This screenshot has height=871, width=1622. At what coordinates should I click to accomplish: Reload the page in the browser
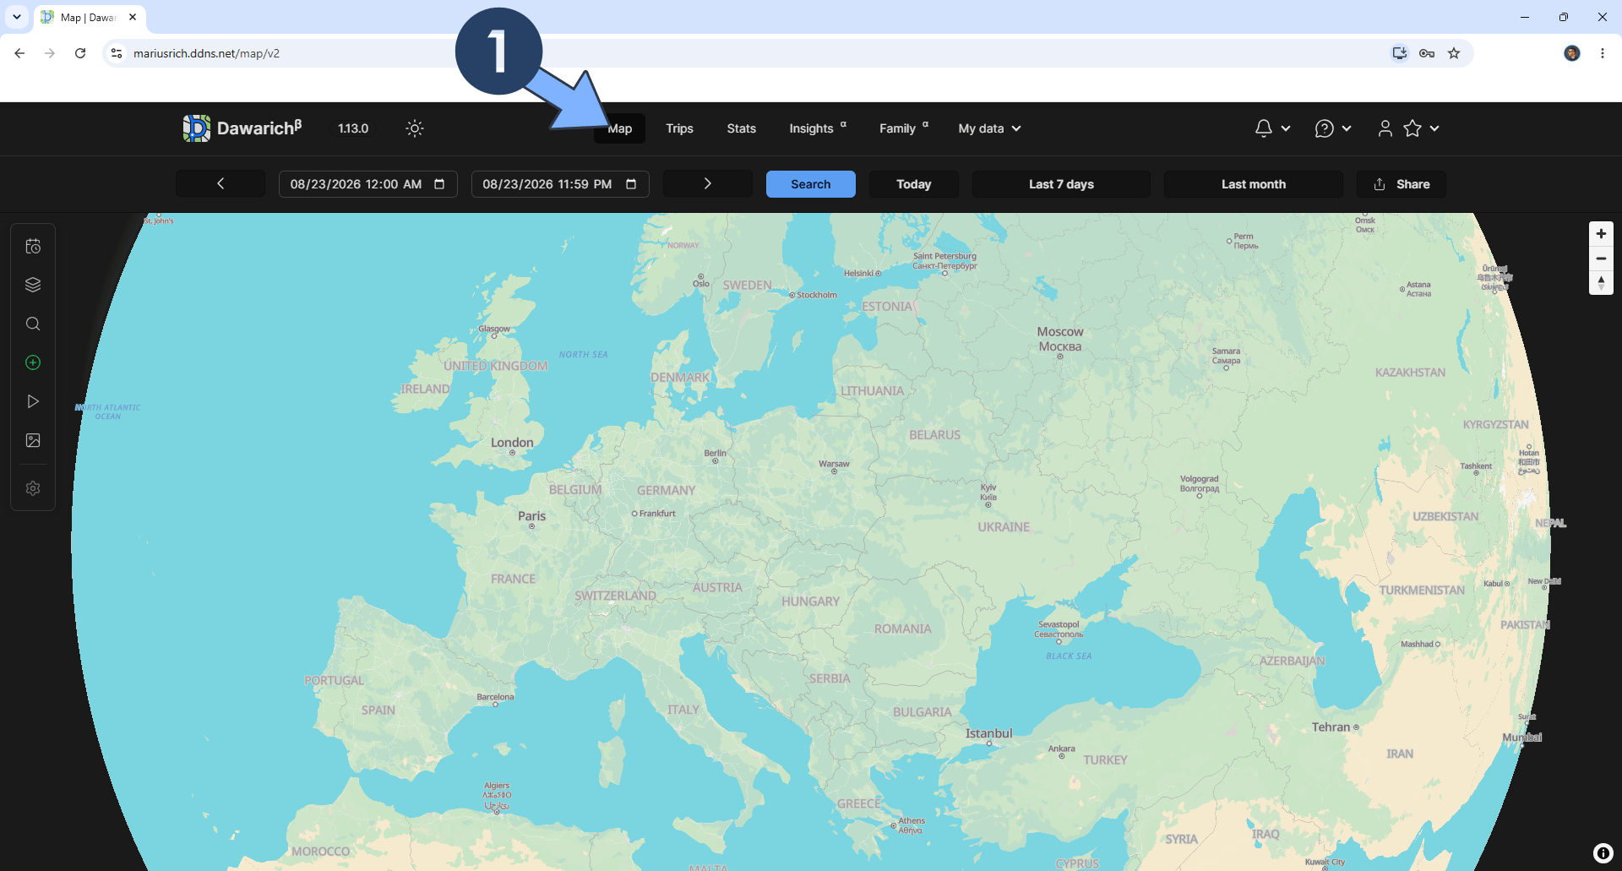80,53
